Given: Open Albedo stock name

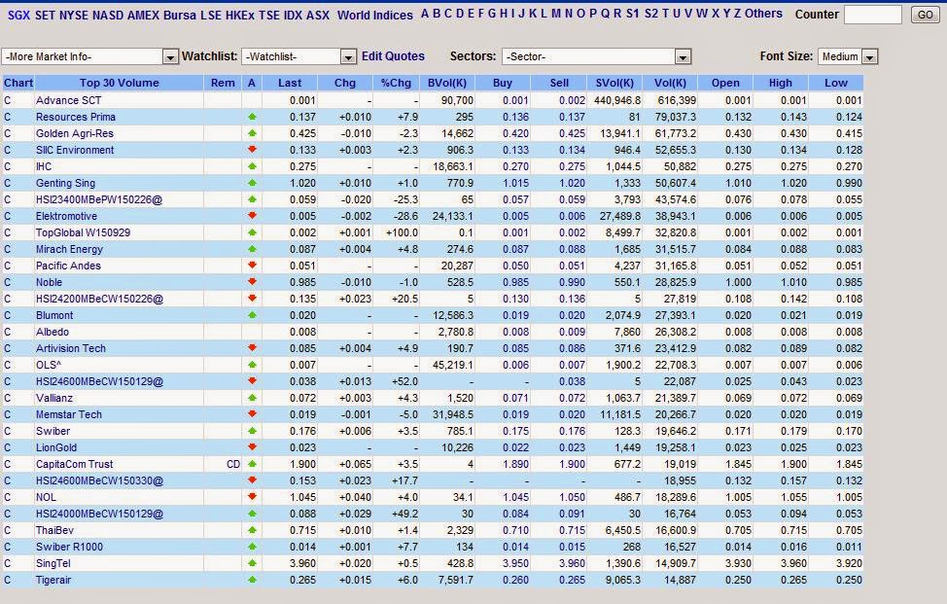Looking at the screenshot, I should tap(52, 332).
